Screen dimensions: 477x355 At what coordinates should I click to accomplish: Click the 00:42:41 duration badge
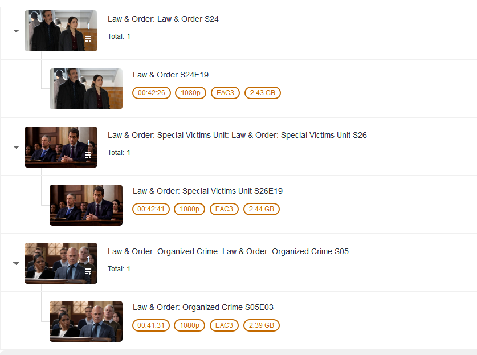tap(151, 209)
